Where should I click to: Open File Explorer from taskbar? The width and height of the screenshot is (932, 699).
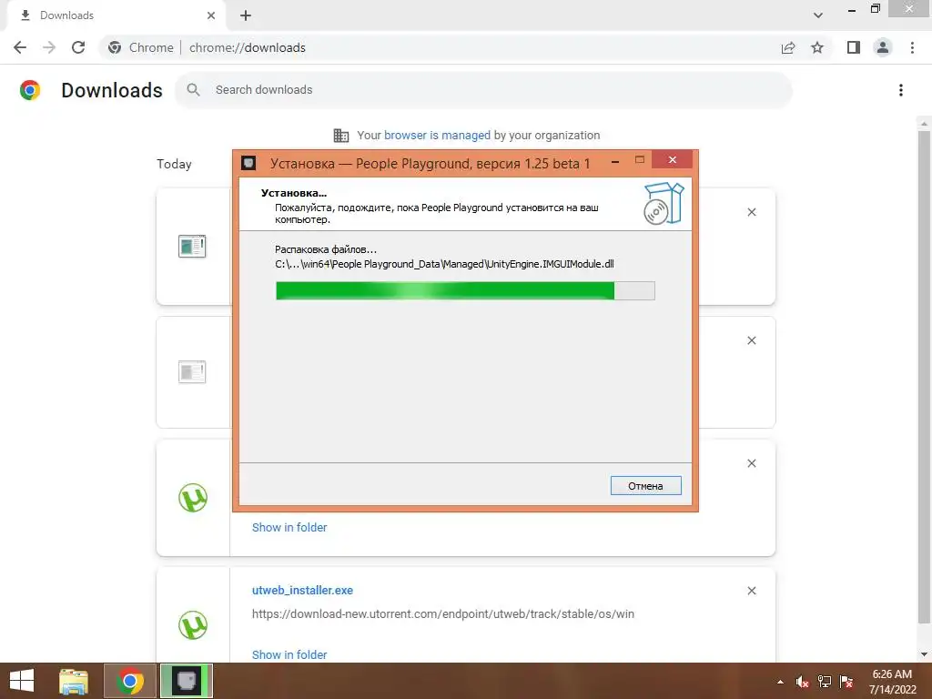coord(74,681)
